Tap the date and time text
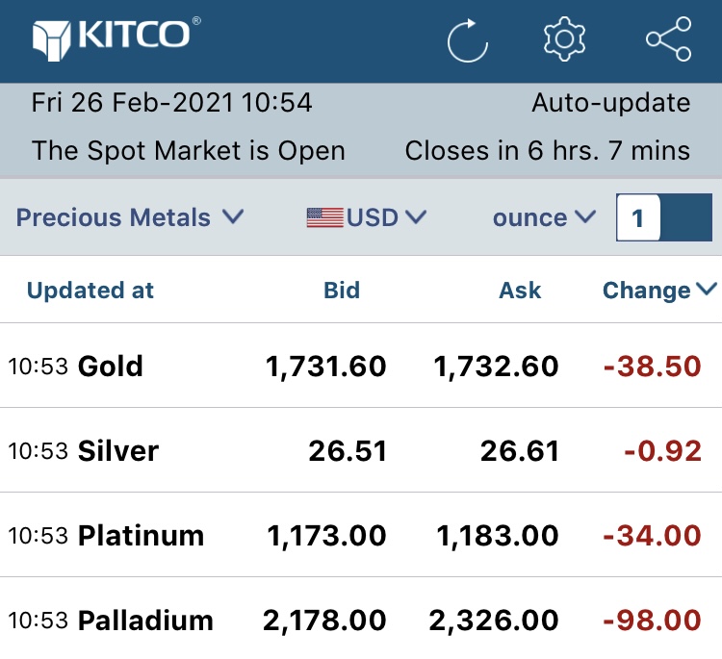 pos(171,102)
